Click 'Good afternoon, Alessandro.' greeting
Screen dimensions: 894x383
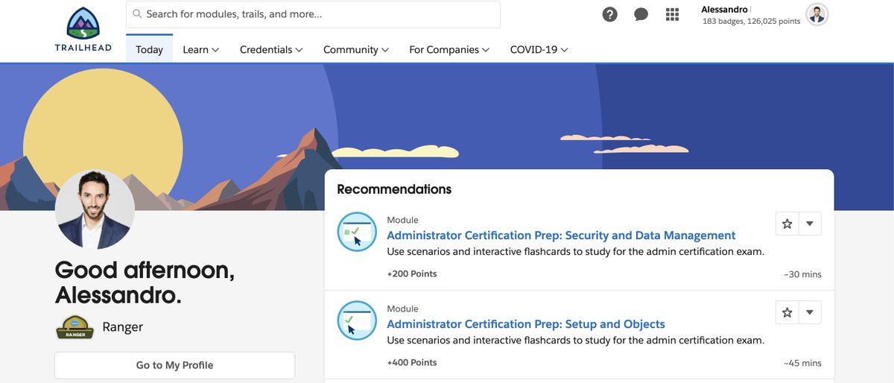145,282
